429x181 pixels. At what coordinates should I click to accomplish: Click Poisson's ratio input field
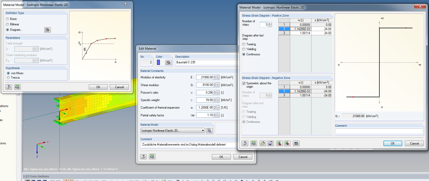pyautogui.click(x=205, y=93)
